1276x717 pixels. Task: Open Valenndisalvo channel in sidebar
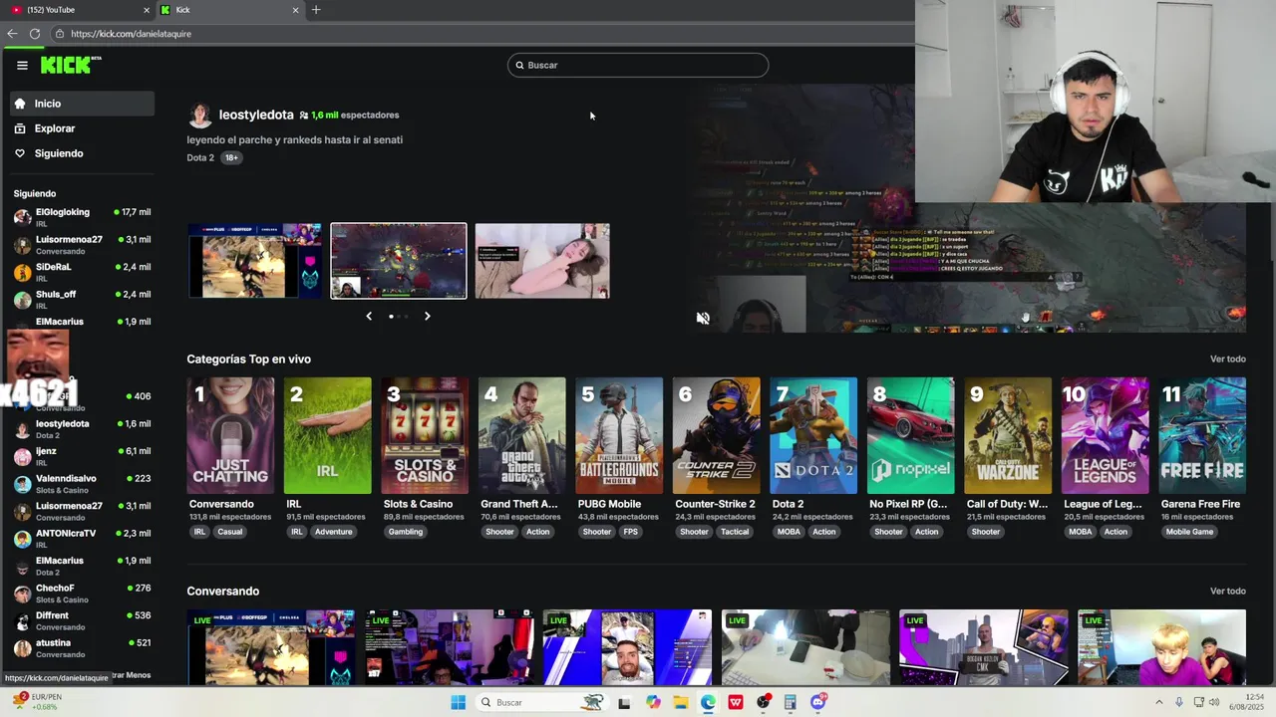83,483
